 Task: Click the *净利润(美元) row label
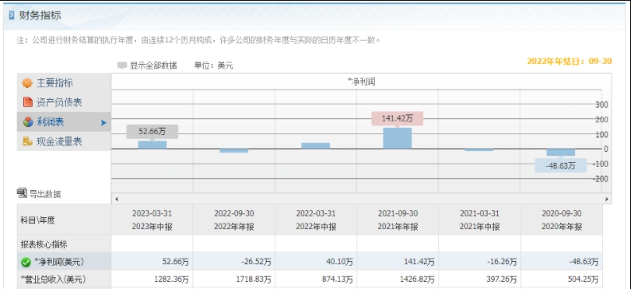tap(59, 262)
